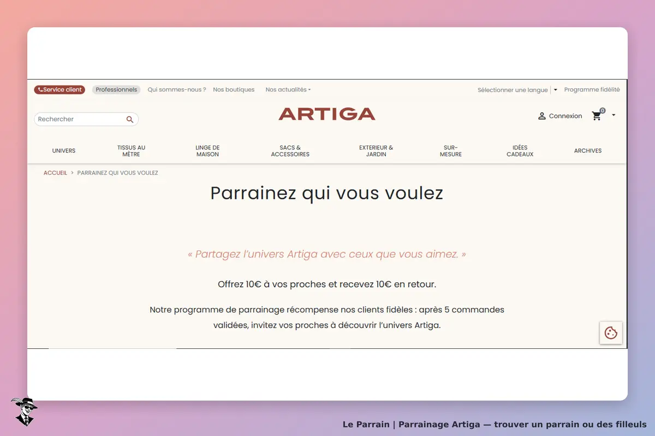
Task: Go to ACCUEIL breadcrumb
Action: coord(55,173)
